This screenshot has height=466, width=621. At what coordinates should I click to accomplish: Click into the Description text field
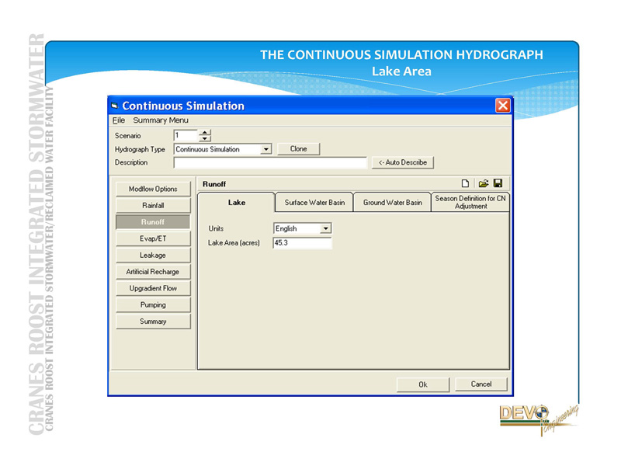pyautogui.click(x=269, y=163)
